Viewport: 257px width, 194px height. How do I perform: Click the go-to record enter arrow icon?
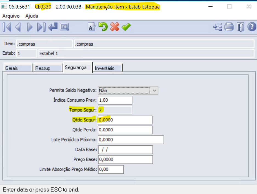pyautogui.click(x=53, y=27)
